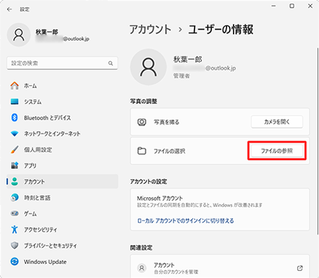The width and height of the screenshot is (319, 278).
Task: Select the ホーム house icon
Action: click(15, 85)
